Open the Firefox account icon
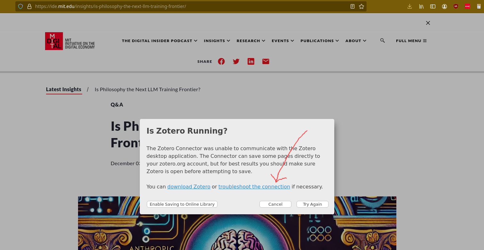Viewport: 484px width, 250px height. 444,6
